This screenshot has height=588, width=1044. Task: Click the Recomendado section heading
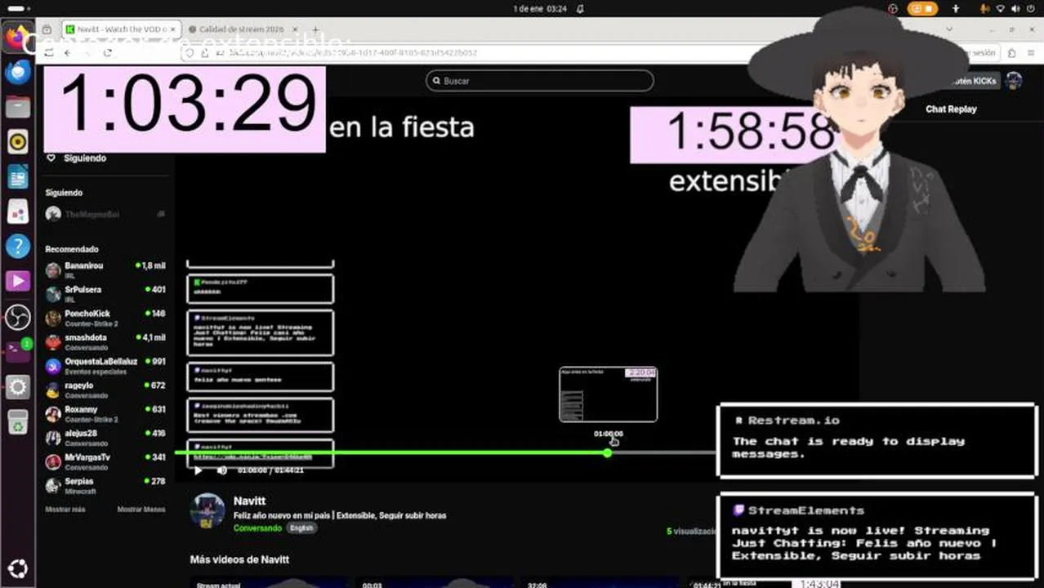tap(72, 249)
